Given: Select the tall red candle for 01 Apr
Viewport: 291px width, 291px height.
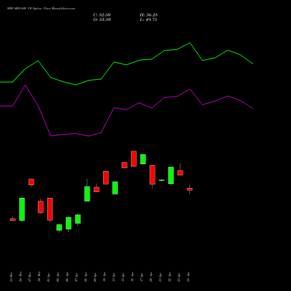Looking at the screenshot, I should 50,209.
